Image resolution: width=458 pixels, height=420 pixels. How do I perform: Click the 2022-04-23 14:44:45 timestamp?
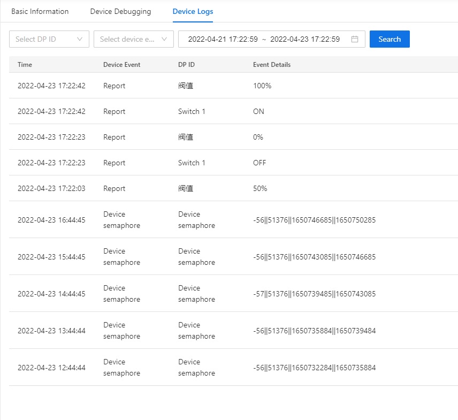(x=51, y=294)
